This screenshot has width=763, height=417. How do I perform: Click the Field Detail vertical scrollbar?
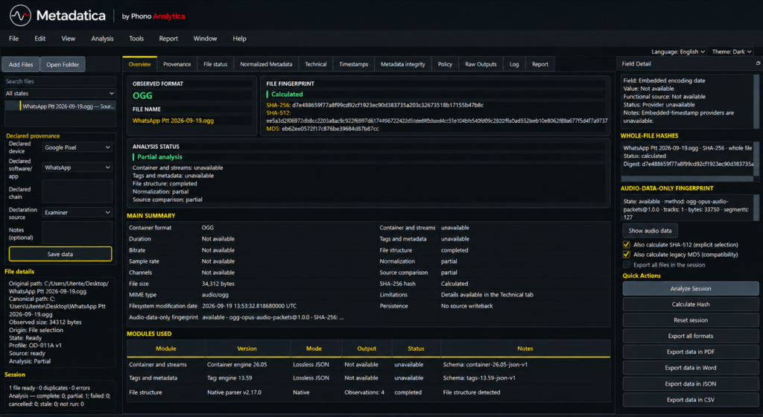[x=756, y=100]
